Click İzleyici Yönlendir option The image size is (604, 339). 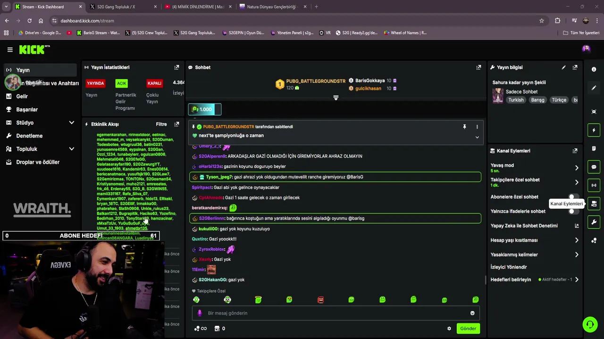point(509,267)
